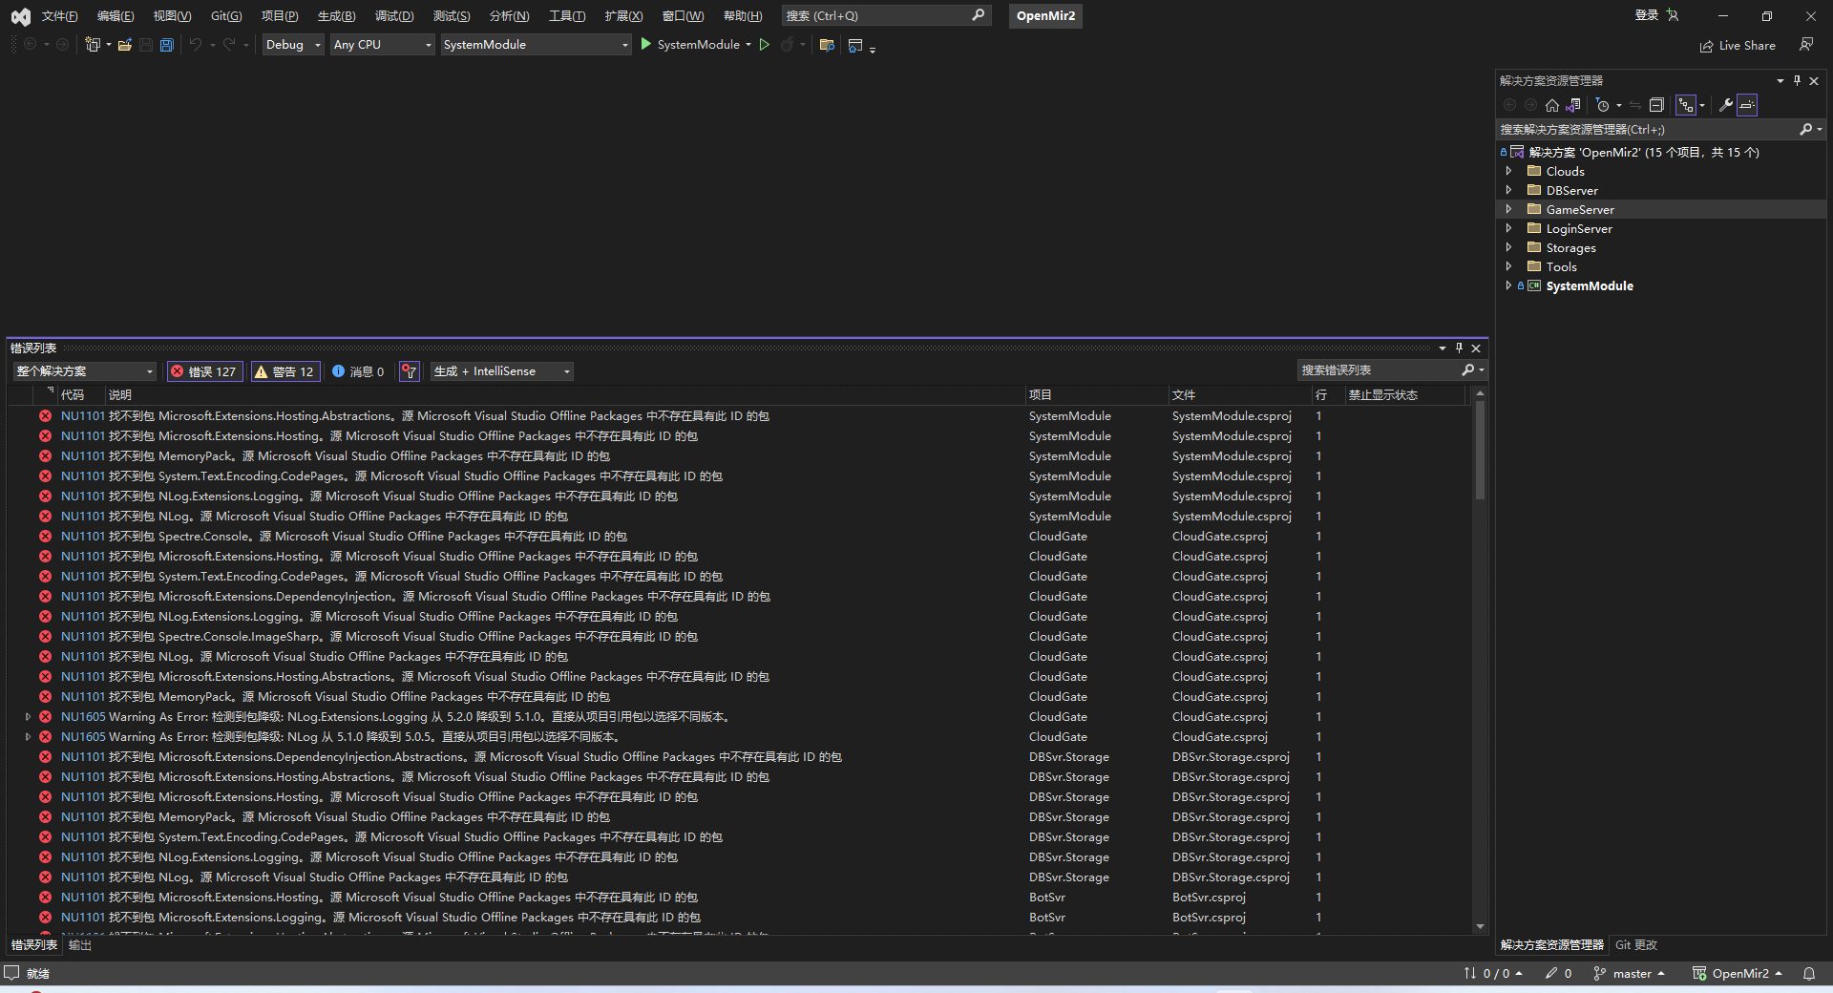Image resolution: width=1833 pixels, height=993 pixels.
Task: Switch between solutions and folder views icon
Action: point(1572,105)
